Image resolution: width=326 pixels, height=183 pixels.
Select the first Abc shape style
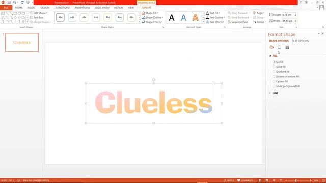(x=60, y=17)
